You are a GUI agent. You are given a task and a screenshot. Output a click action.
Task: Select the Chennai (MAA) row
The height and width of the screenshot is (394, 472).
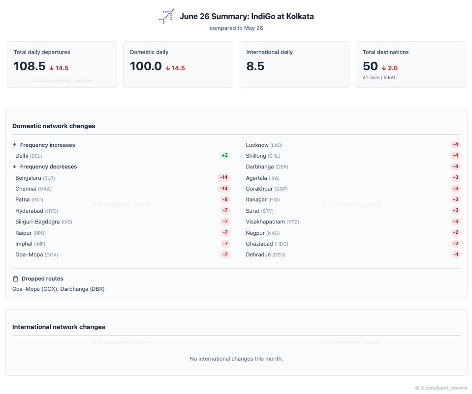[x=123, y=189]
